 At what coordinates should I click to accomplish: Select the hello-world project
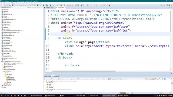pyautogui.click(x=6, y=24)
